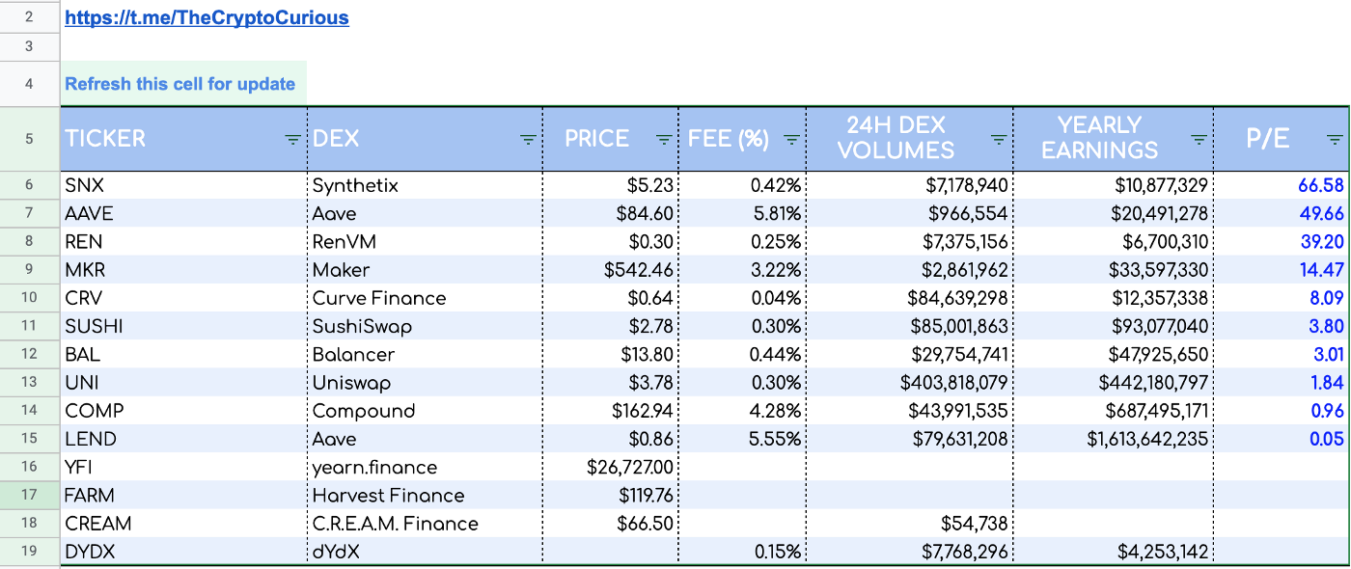Click the $84,639,298 volume cell
1351x569 pixels.
tap(910, 298)
